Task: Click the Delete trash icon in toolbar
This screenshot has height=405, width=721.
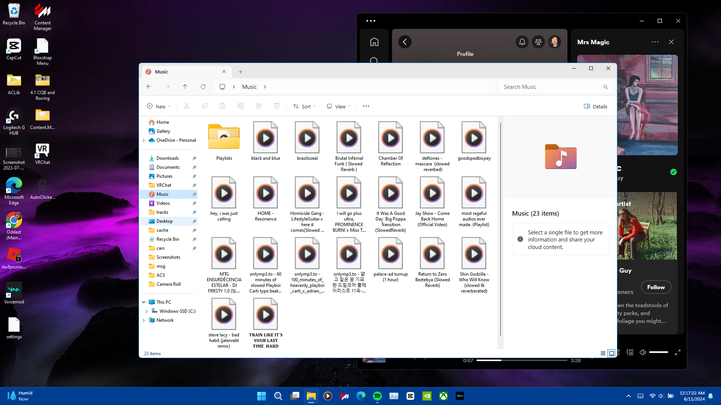Action: 277,106
